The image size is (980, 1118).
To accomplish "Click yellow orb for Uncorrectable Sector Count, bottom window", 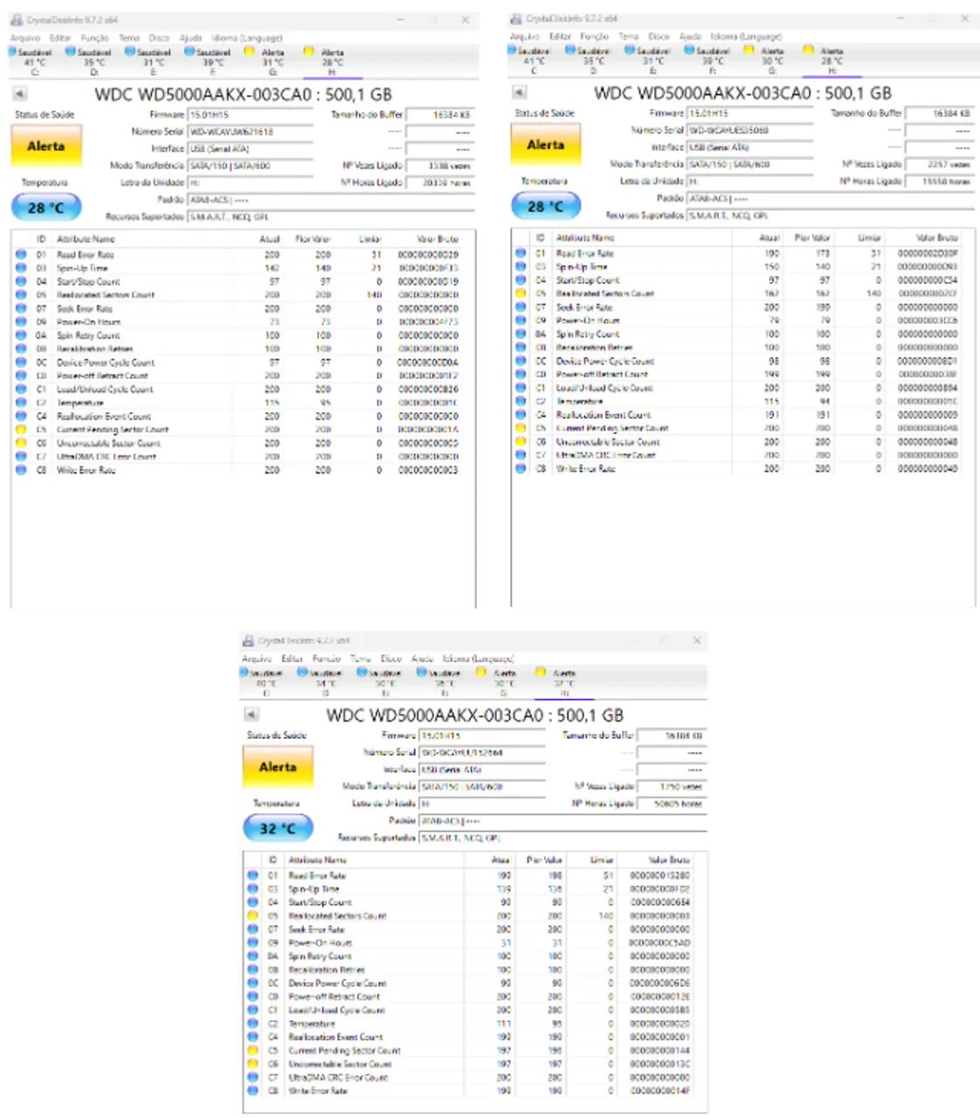I will tap(253, 1064).
